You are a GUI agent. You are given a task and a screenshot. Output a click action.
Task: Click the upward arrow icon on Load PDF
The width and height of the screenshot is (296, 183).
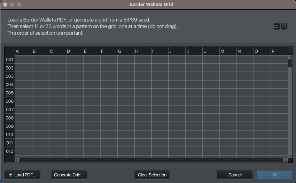tap(11, 175)
